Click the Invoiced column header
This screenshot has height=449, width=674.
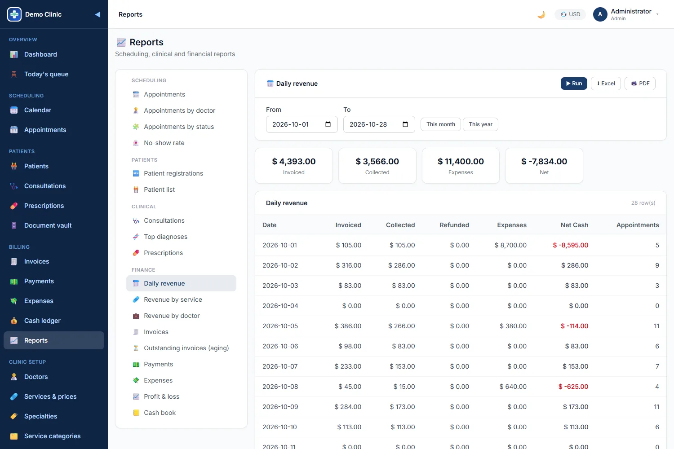[x=348, y=225]
